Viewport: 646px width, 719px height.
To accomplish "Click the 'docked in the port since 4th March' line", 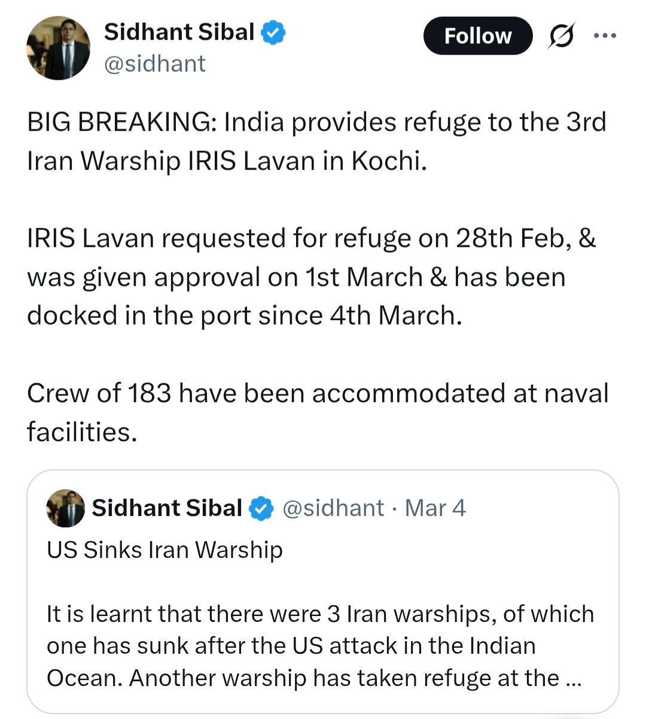I will [244, 315].
